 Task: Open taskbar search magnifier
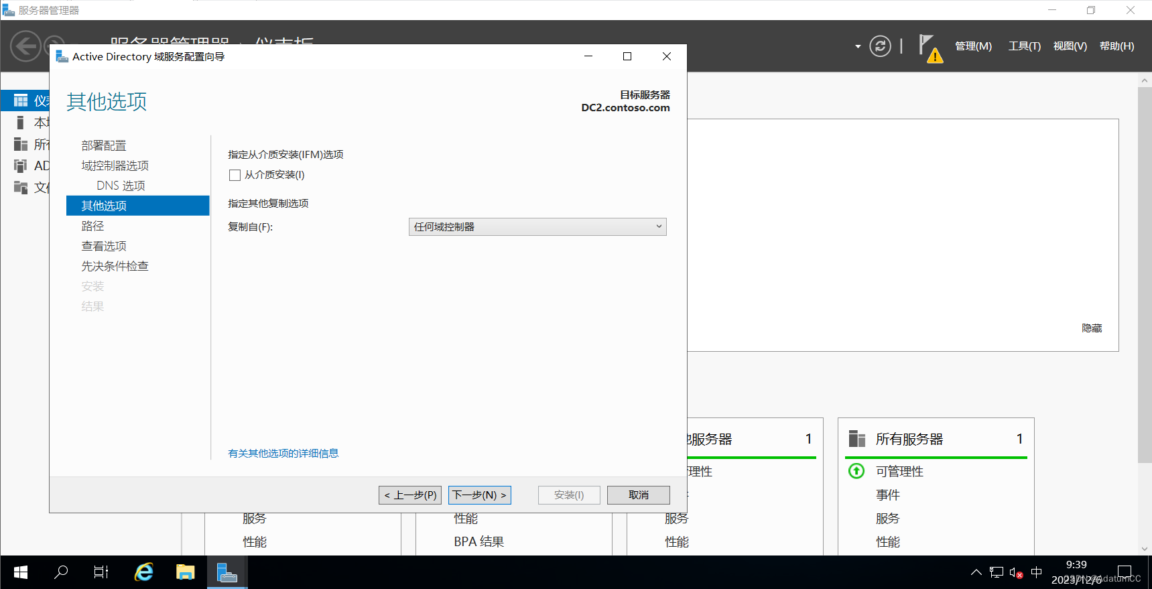pos(61,572)
